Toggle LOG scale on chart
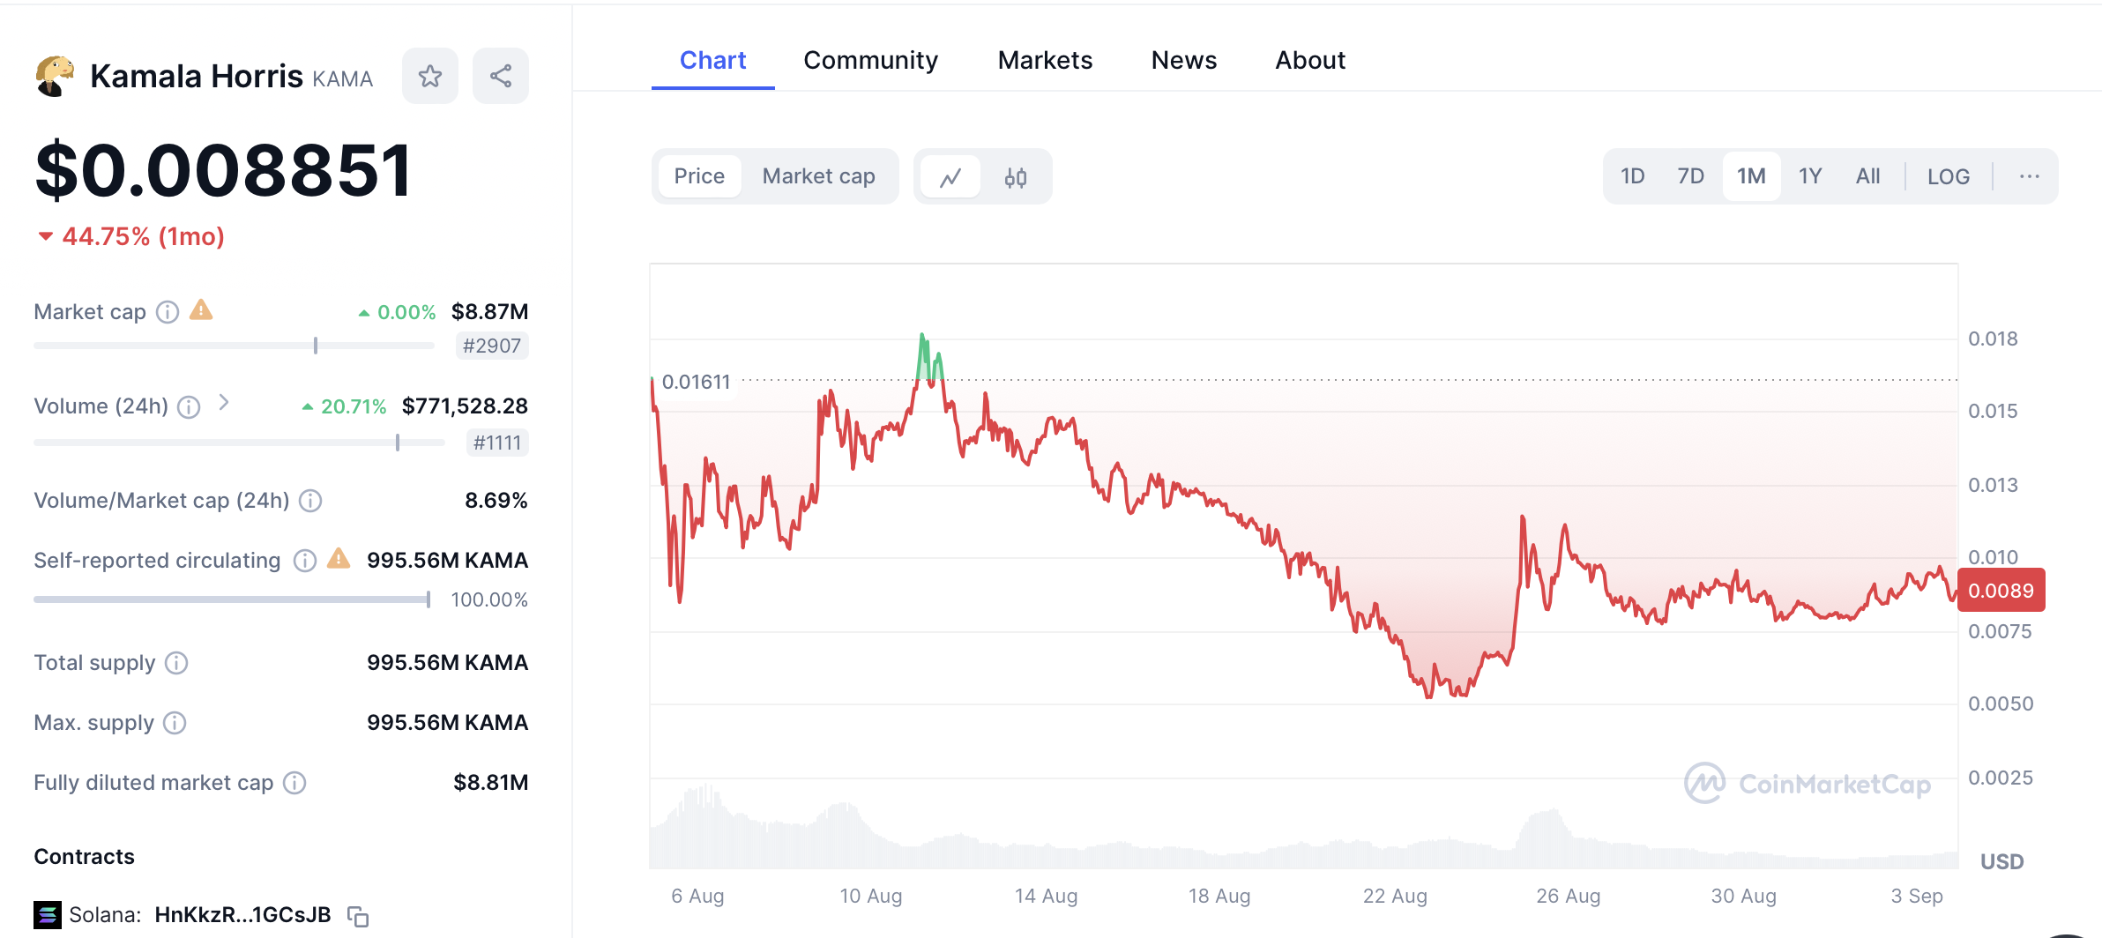This screenshot has height=938, width=2102. (x=1948, y=176)
